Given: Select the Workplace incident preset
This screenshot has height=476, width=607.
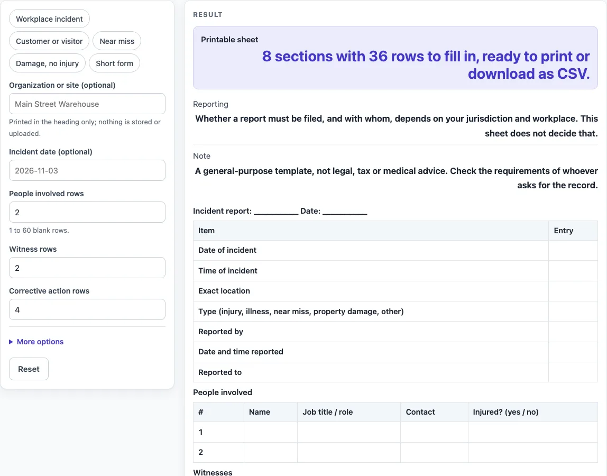Looking at the screenshot, I should (49, 19).
